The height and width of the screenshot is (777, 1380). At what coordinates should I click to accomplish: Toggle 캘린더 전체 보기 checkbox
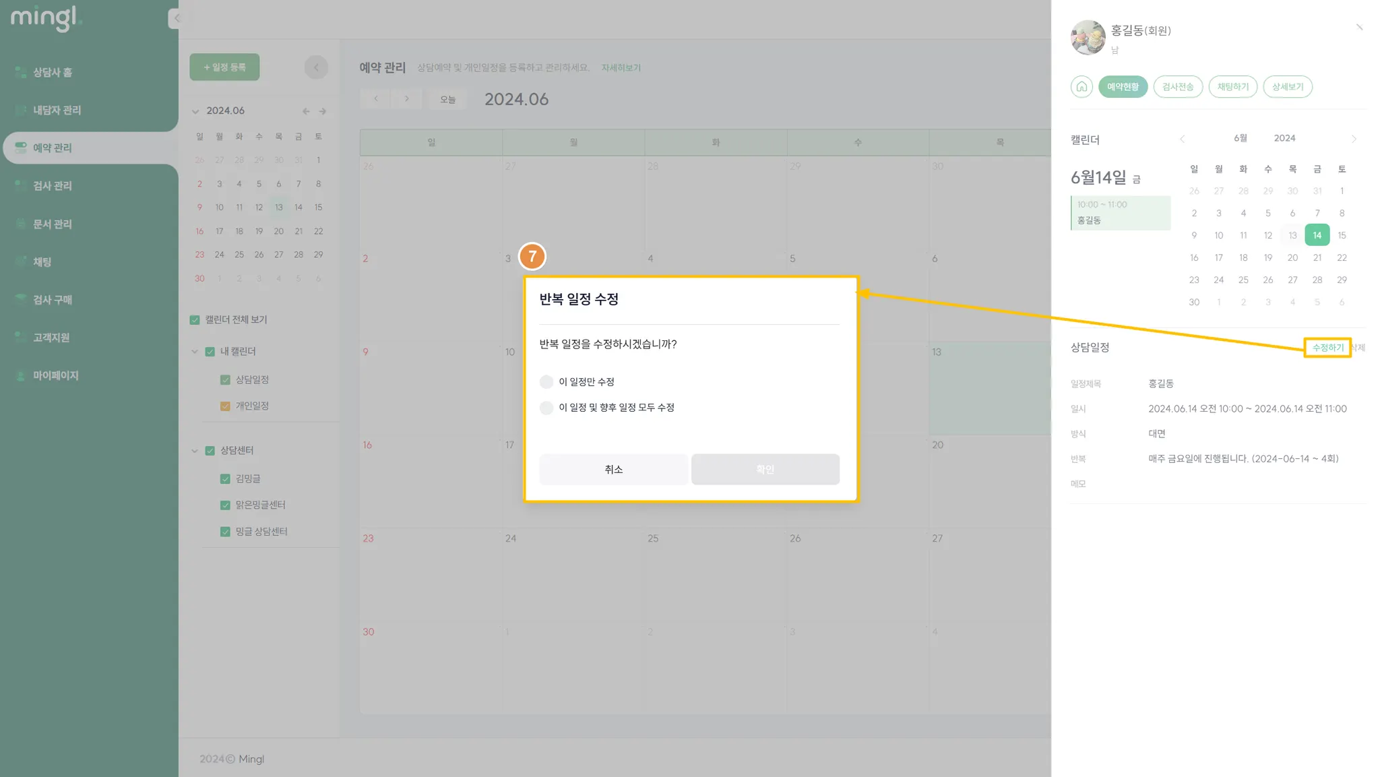pyautogui.click(x=195, y=320)
